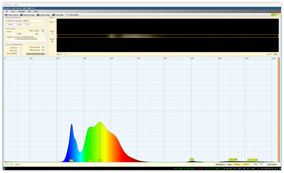This screenshot has height=173, width=284.
Task: Click the JPEG quality input field
Action: 43,31
